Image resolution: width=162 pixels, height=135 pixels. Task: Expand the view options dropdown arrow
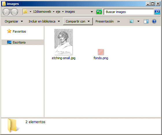(138, 21)
